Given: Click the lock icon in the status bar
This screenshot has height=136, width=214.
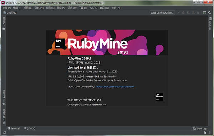Looking at the screenshot, I should pyautogui.click(x=205, y=132).
